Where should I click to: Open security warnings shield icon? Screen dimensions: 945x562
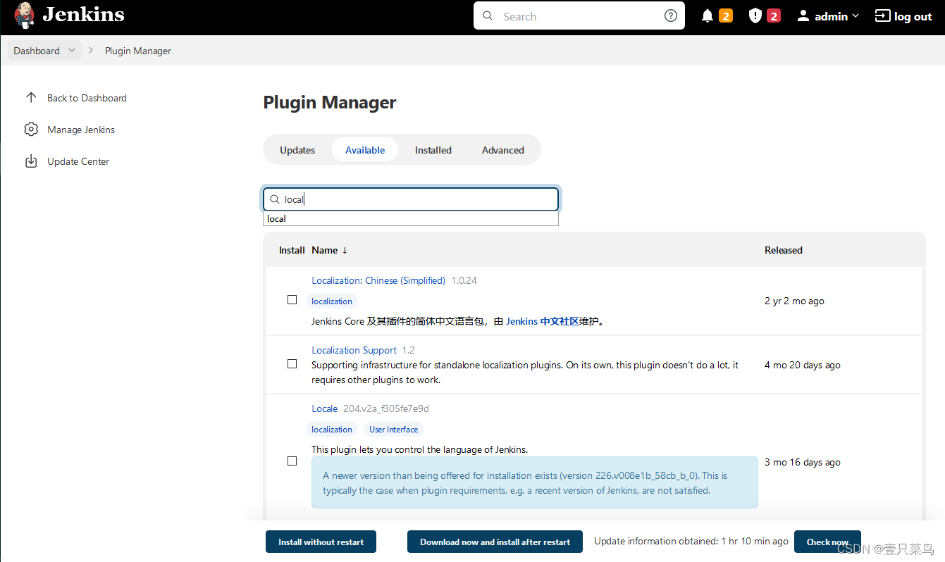click(x=755, y=15)
